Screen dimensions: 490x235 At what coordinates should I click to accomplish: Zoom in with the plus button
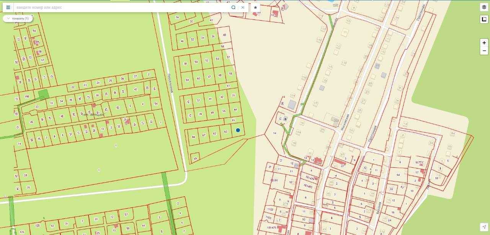pyautogui.click(x=484, y=42)
